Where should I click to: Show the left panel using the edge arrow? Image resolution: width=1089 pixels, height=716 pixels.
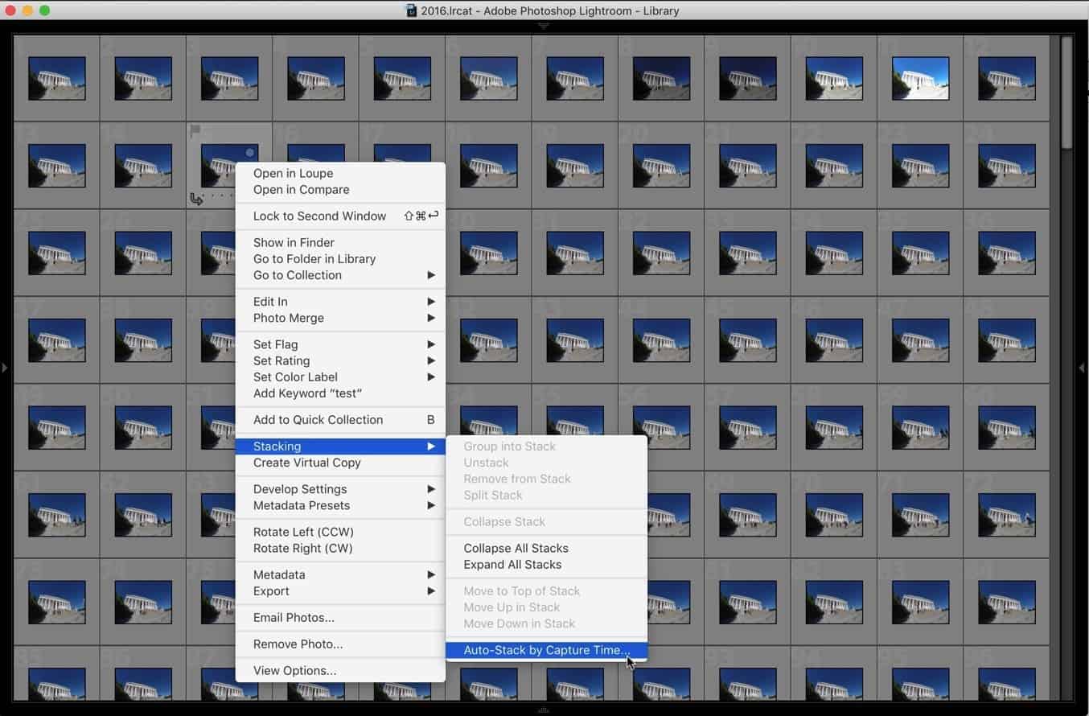tap(5, 368)
